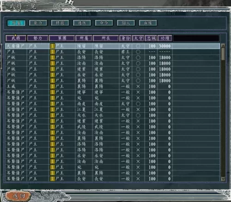231x202 pixels.
Task: Click the 返回 button
Action: (x=18, y=196)
